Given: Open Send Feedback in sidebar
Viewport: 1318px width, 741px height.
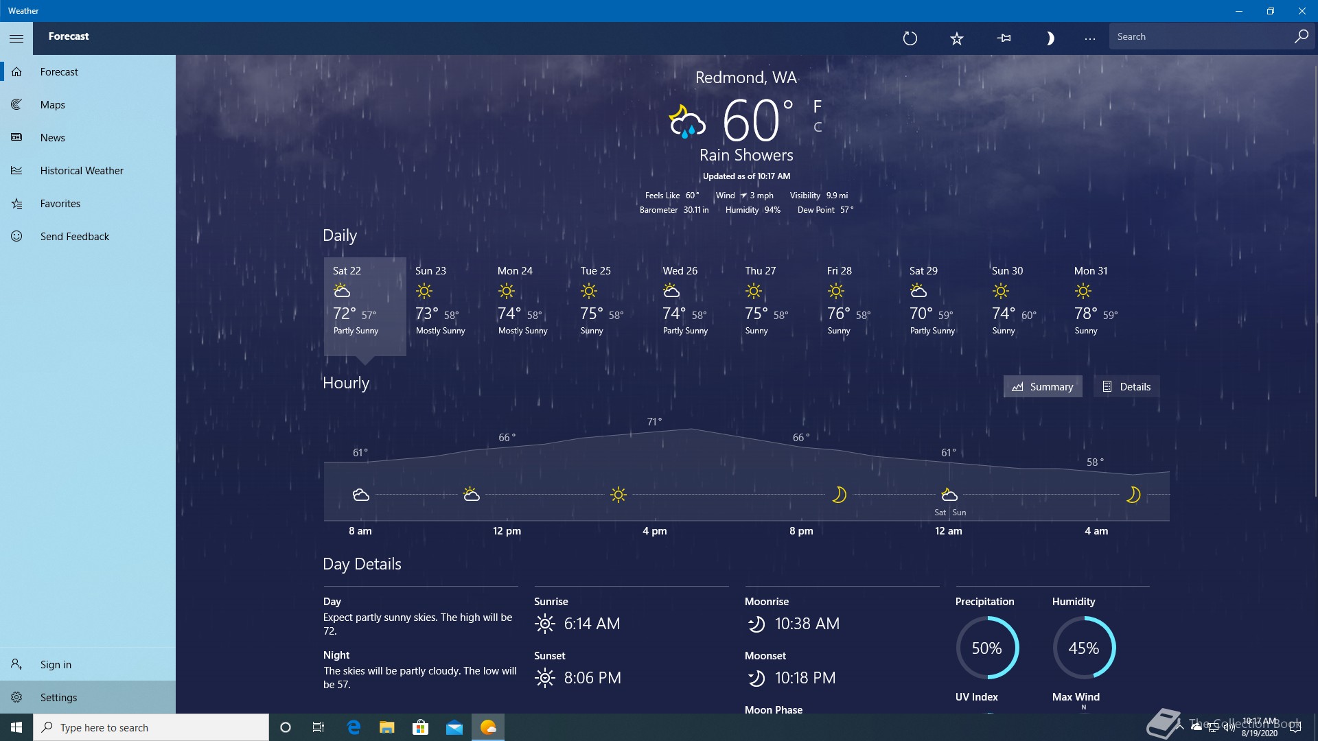Looking at the screenshot, I should 88,236.
